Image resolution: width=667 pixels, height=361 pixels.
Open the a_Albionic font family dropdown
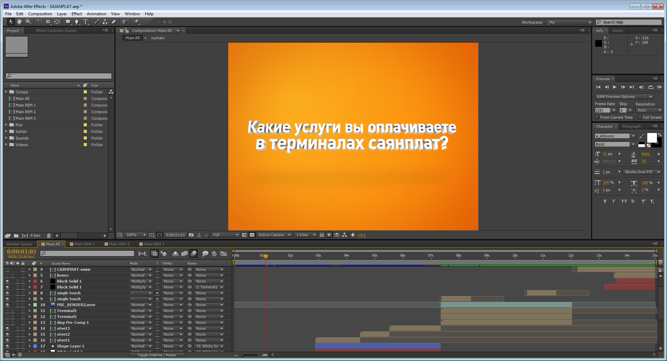coord(633,136)
